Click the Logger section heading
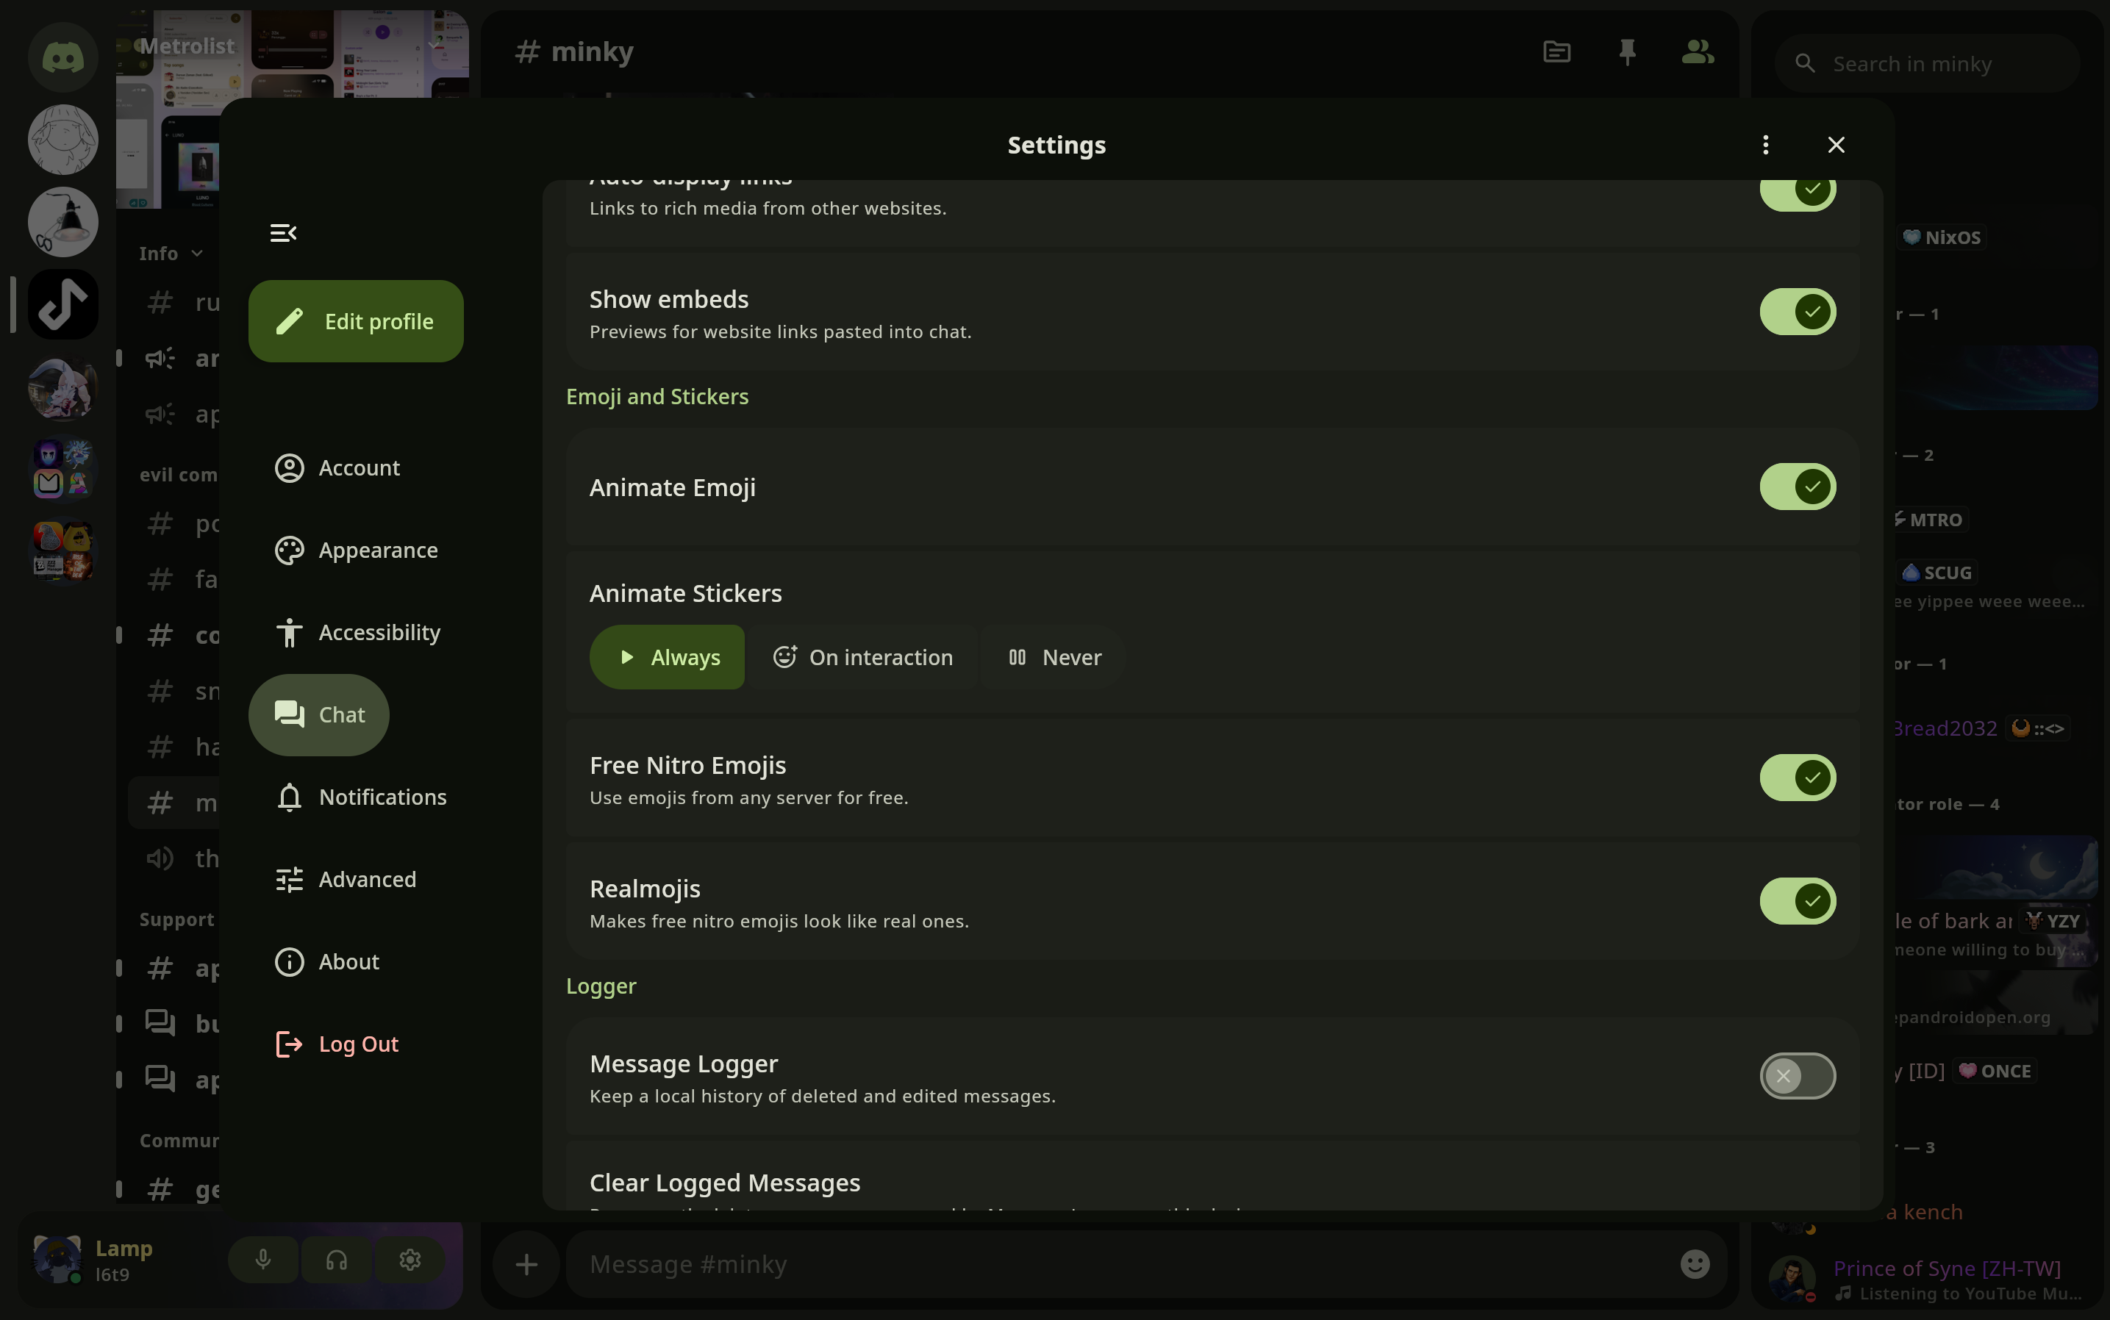The height and width of the screenshot is (1320, 2110). coord(601,986)
